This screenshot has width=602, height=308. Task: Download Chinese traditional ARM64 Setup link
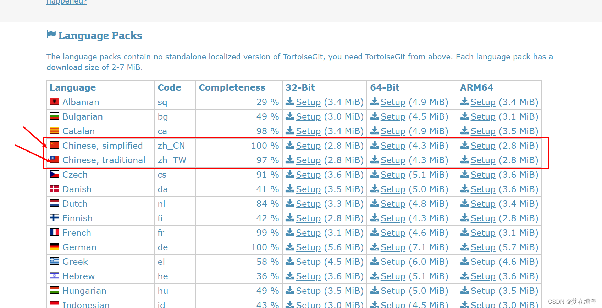483,160
